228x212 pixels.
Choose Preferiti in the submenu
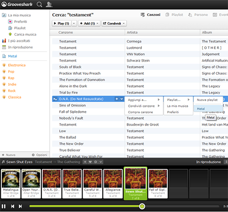click(178, 112)
